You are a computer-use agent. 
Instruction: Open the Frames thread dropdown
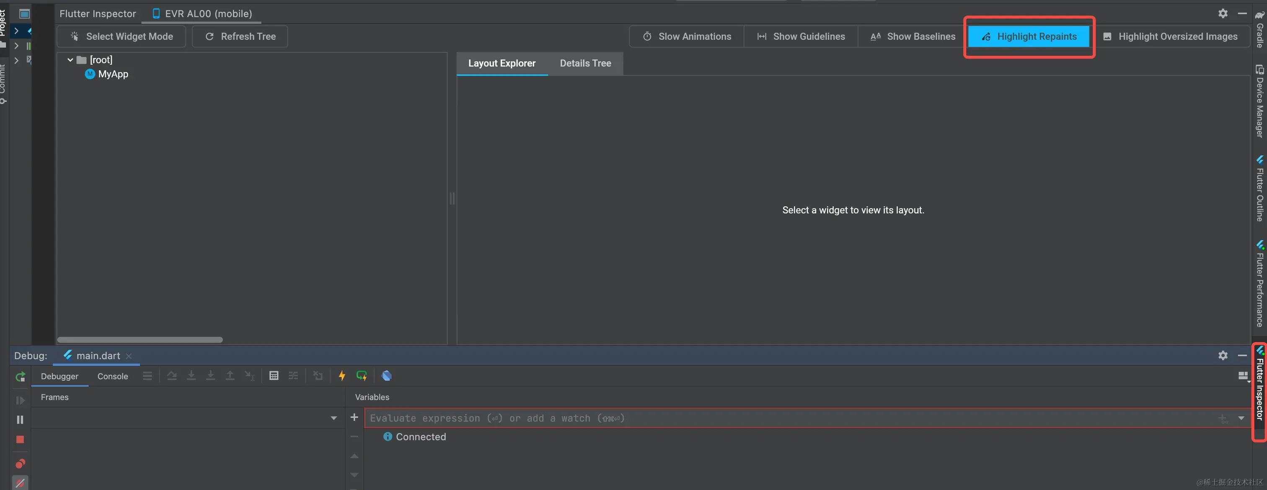click(334, 418)
